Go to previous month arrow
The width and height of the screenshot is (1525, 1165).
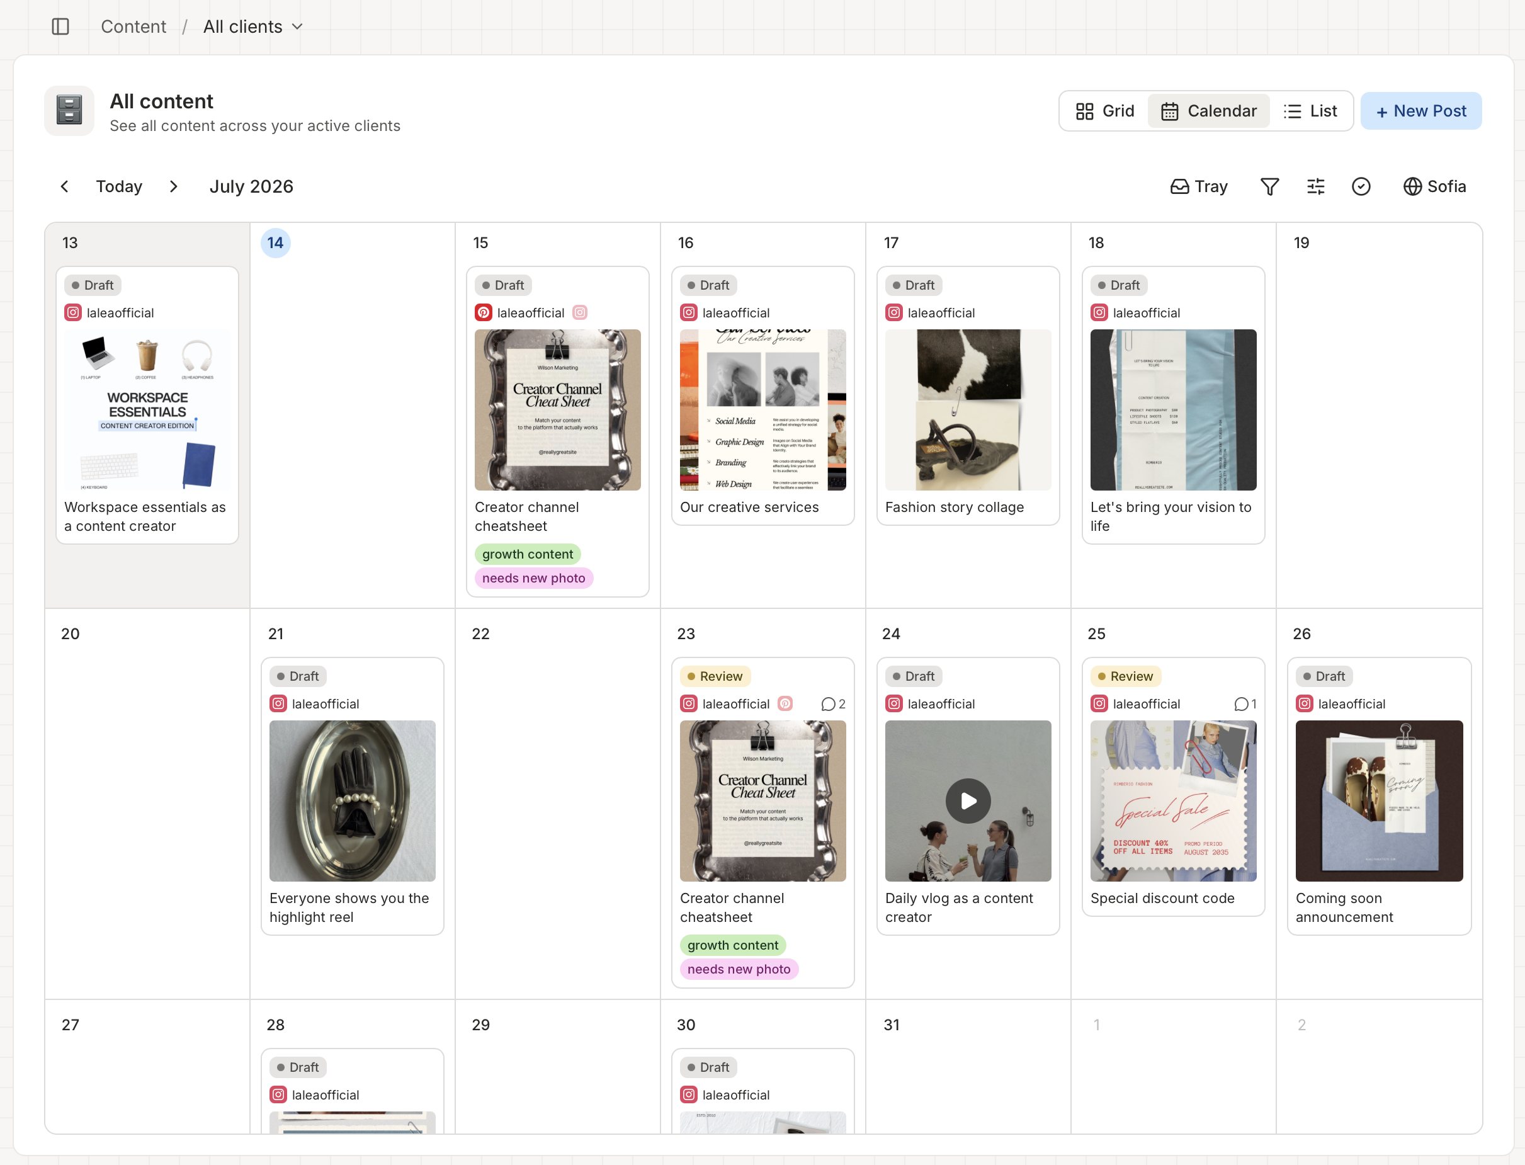click(x=64, y=186)
